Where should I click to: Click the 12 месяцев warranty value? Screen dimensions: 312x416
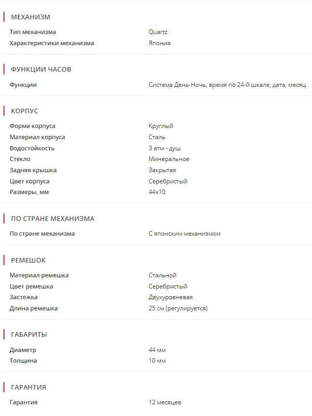tap(165, 402)
